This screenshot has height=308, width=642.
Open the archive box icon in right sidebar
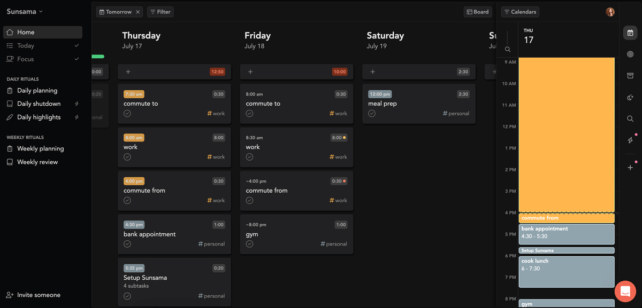pos(630,76)
